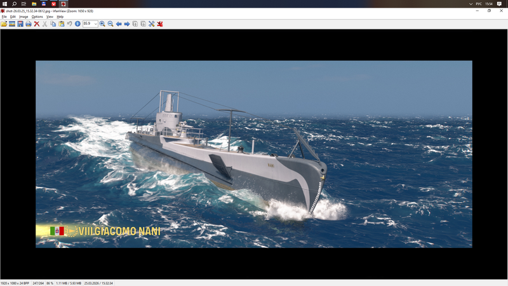Copy the image via toolbar icon

click(53, 24)
